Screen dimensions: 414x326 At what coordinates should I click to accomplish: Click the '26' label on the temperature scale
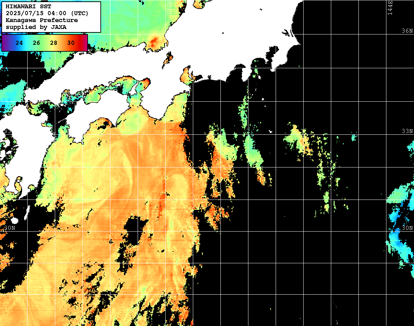click(x=37, y=43)
